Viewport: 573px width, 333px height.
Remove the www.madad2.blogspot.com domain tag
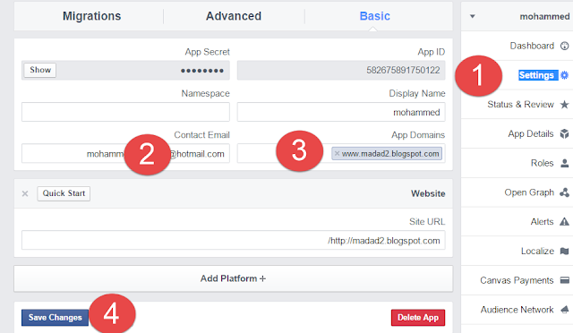337,154
